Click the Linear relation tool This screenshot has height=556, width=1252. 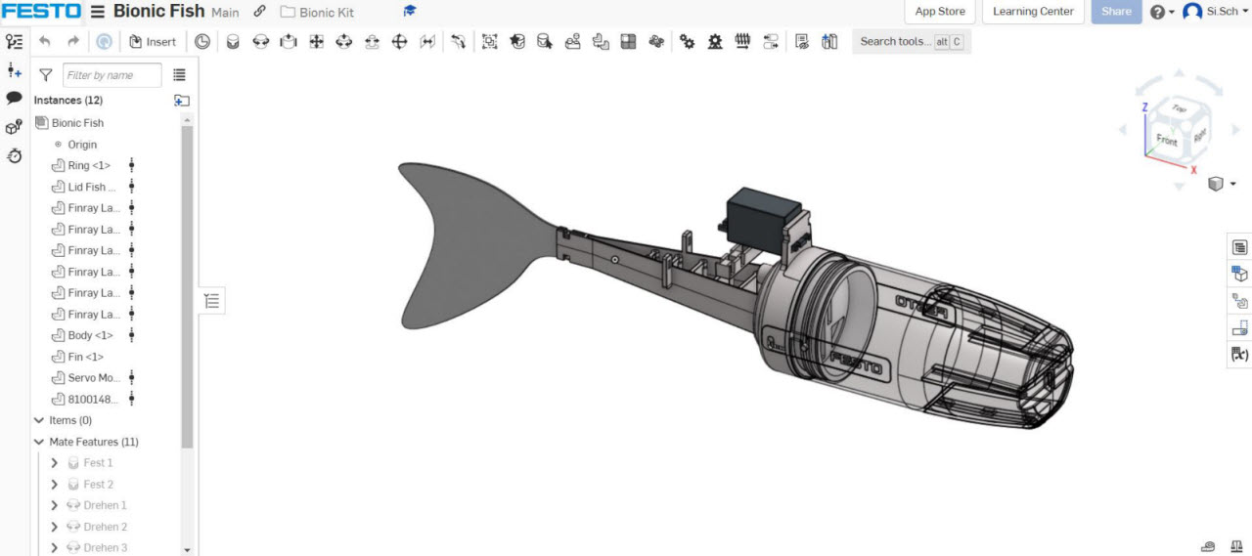pos(771,42)
